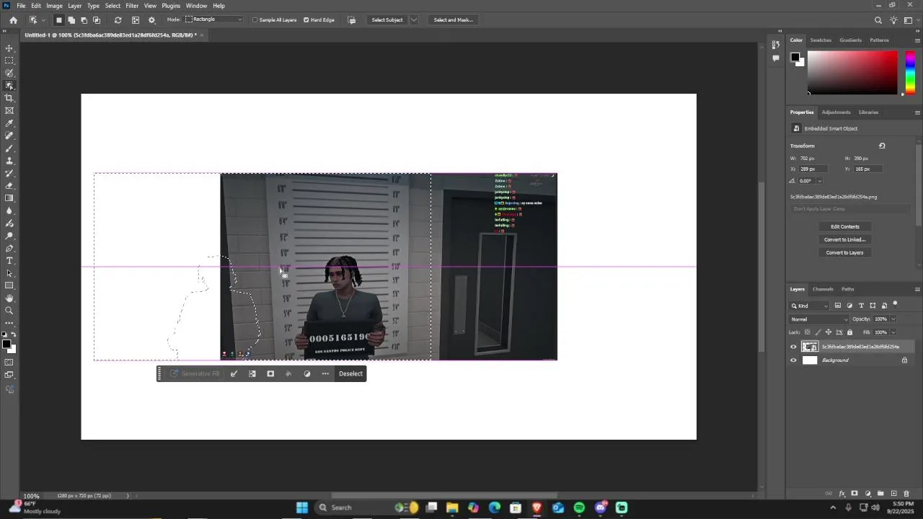Switch to the Adjustments tab
This screenshot has width=923, height=519.
836,112
